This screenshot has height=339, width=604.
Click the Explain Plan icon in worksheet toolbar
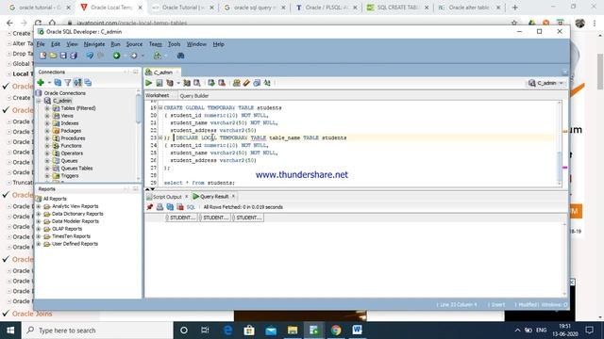tap(170, 83)
